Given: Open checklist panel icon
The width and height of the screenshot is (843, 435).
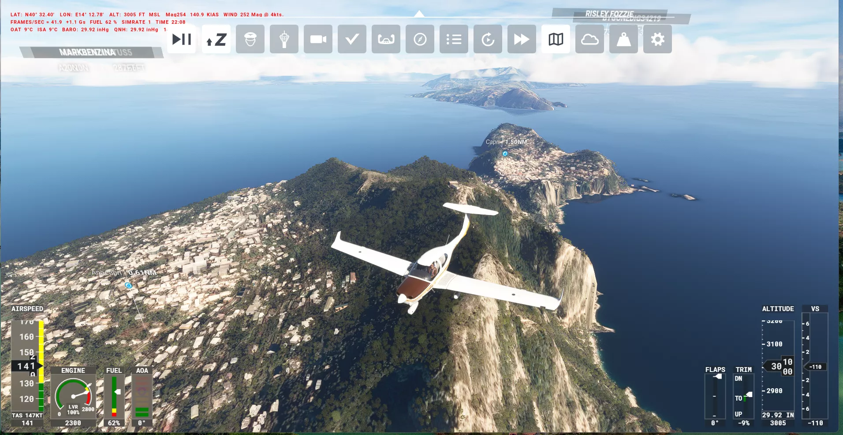Looking at the screenshot, I should tap(352, 39).
